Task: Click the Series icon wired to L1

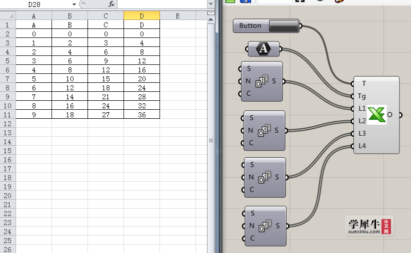Action: [261, 81]
